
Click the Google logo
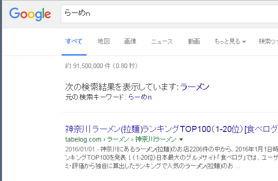[x=30, y=14]
